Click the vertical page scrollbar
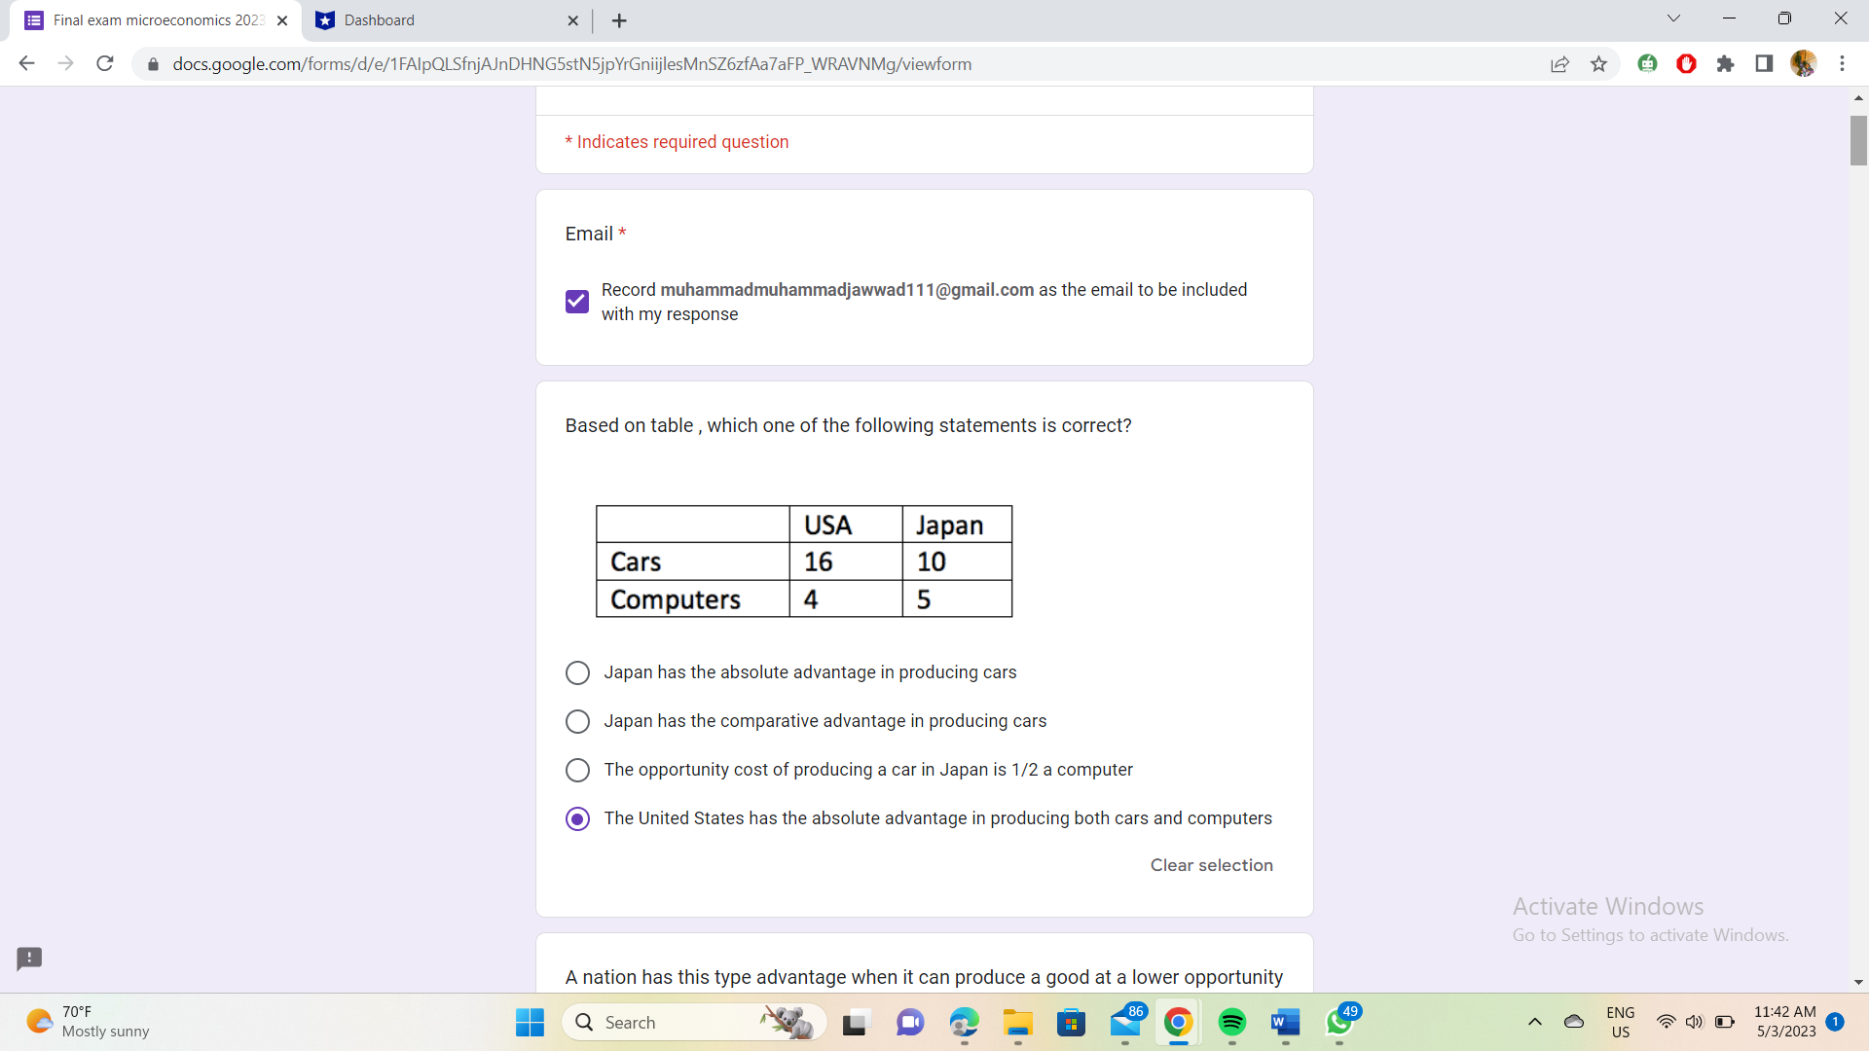Image resolution: width=1869 pixels, height=1051 pixels. (1858, 140)
